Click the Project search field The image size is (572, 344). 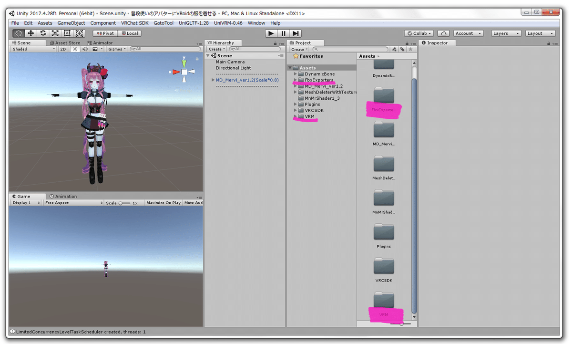[x=350, y=49]
